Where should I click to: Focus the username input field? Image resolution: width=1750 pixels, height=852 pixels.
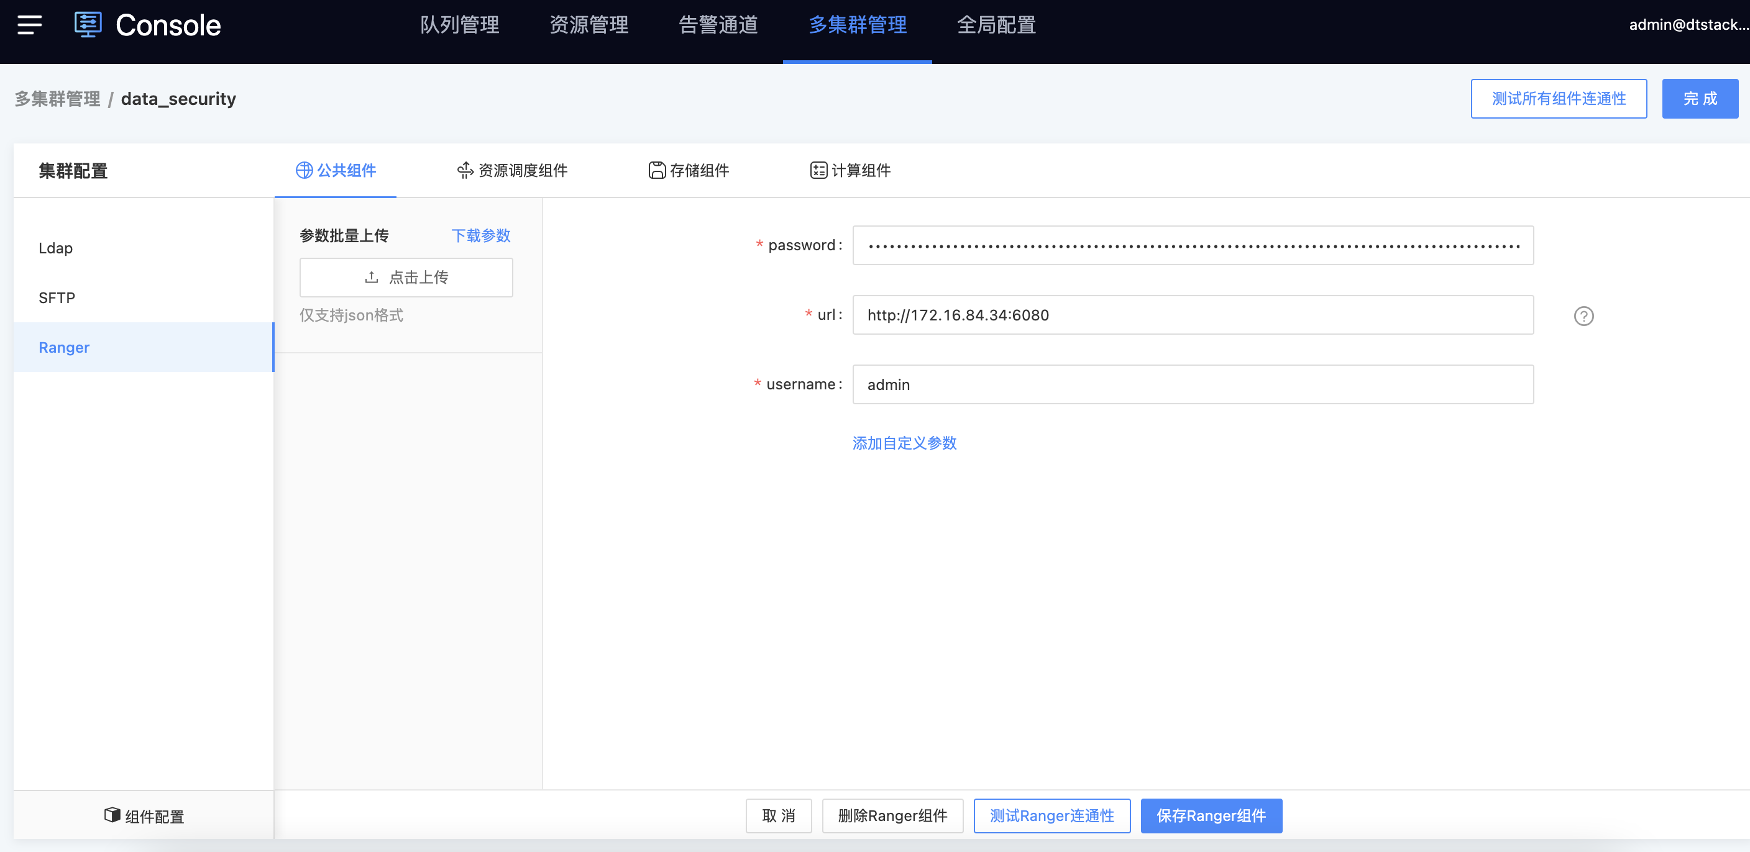[x=1193, y=384]
